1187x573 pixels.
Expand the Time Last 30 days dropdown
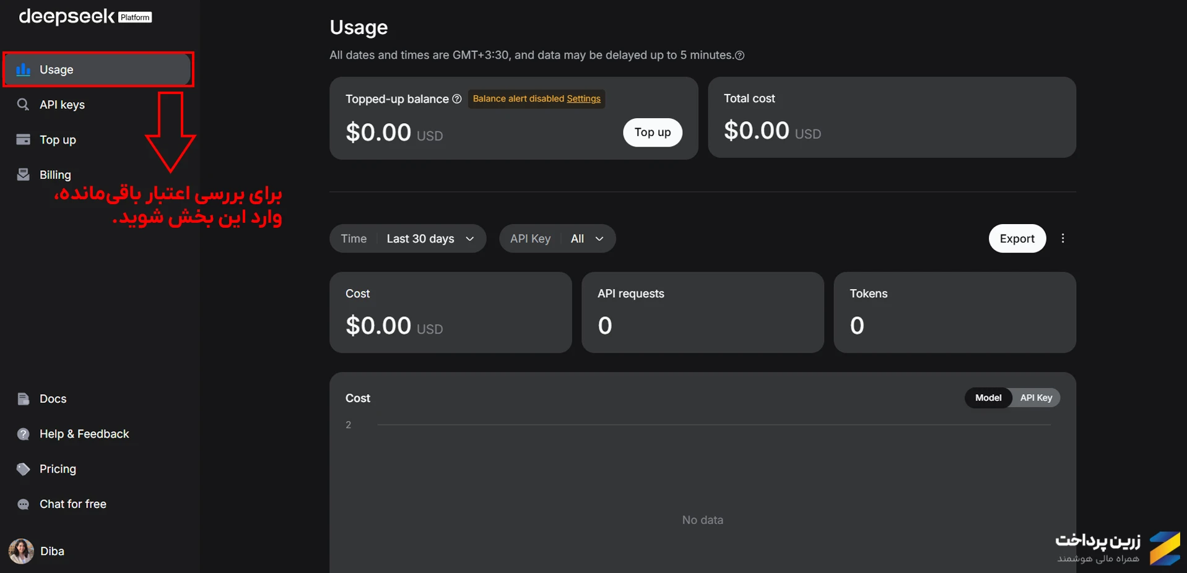[x=408, y=238]
